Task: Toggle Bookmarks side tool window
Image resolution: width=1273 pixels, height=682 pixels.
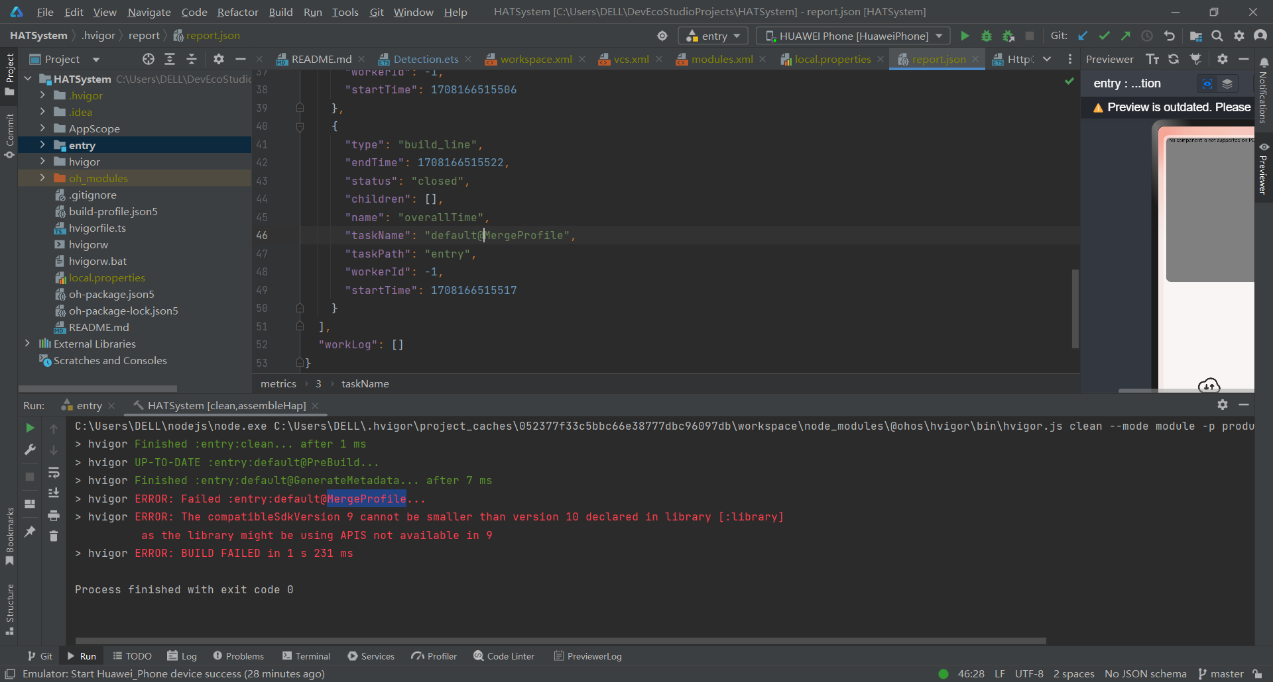Action: click(x=9, y=536)
